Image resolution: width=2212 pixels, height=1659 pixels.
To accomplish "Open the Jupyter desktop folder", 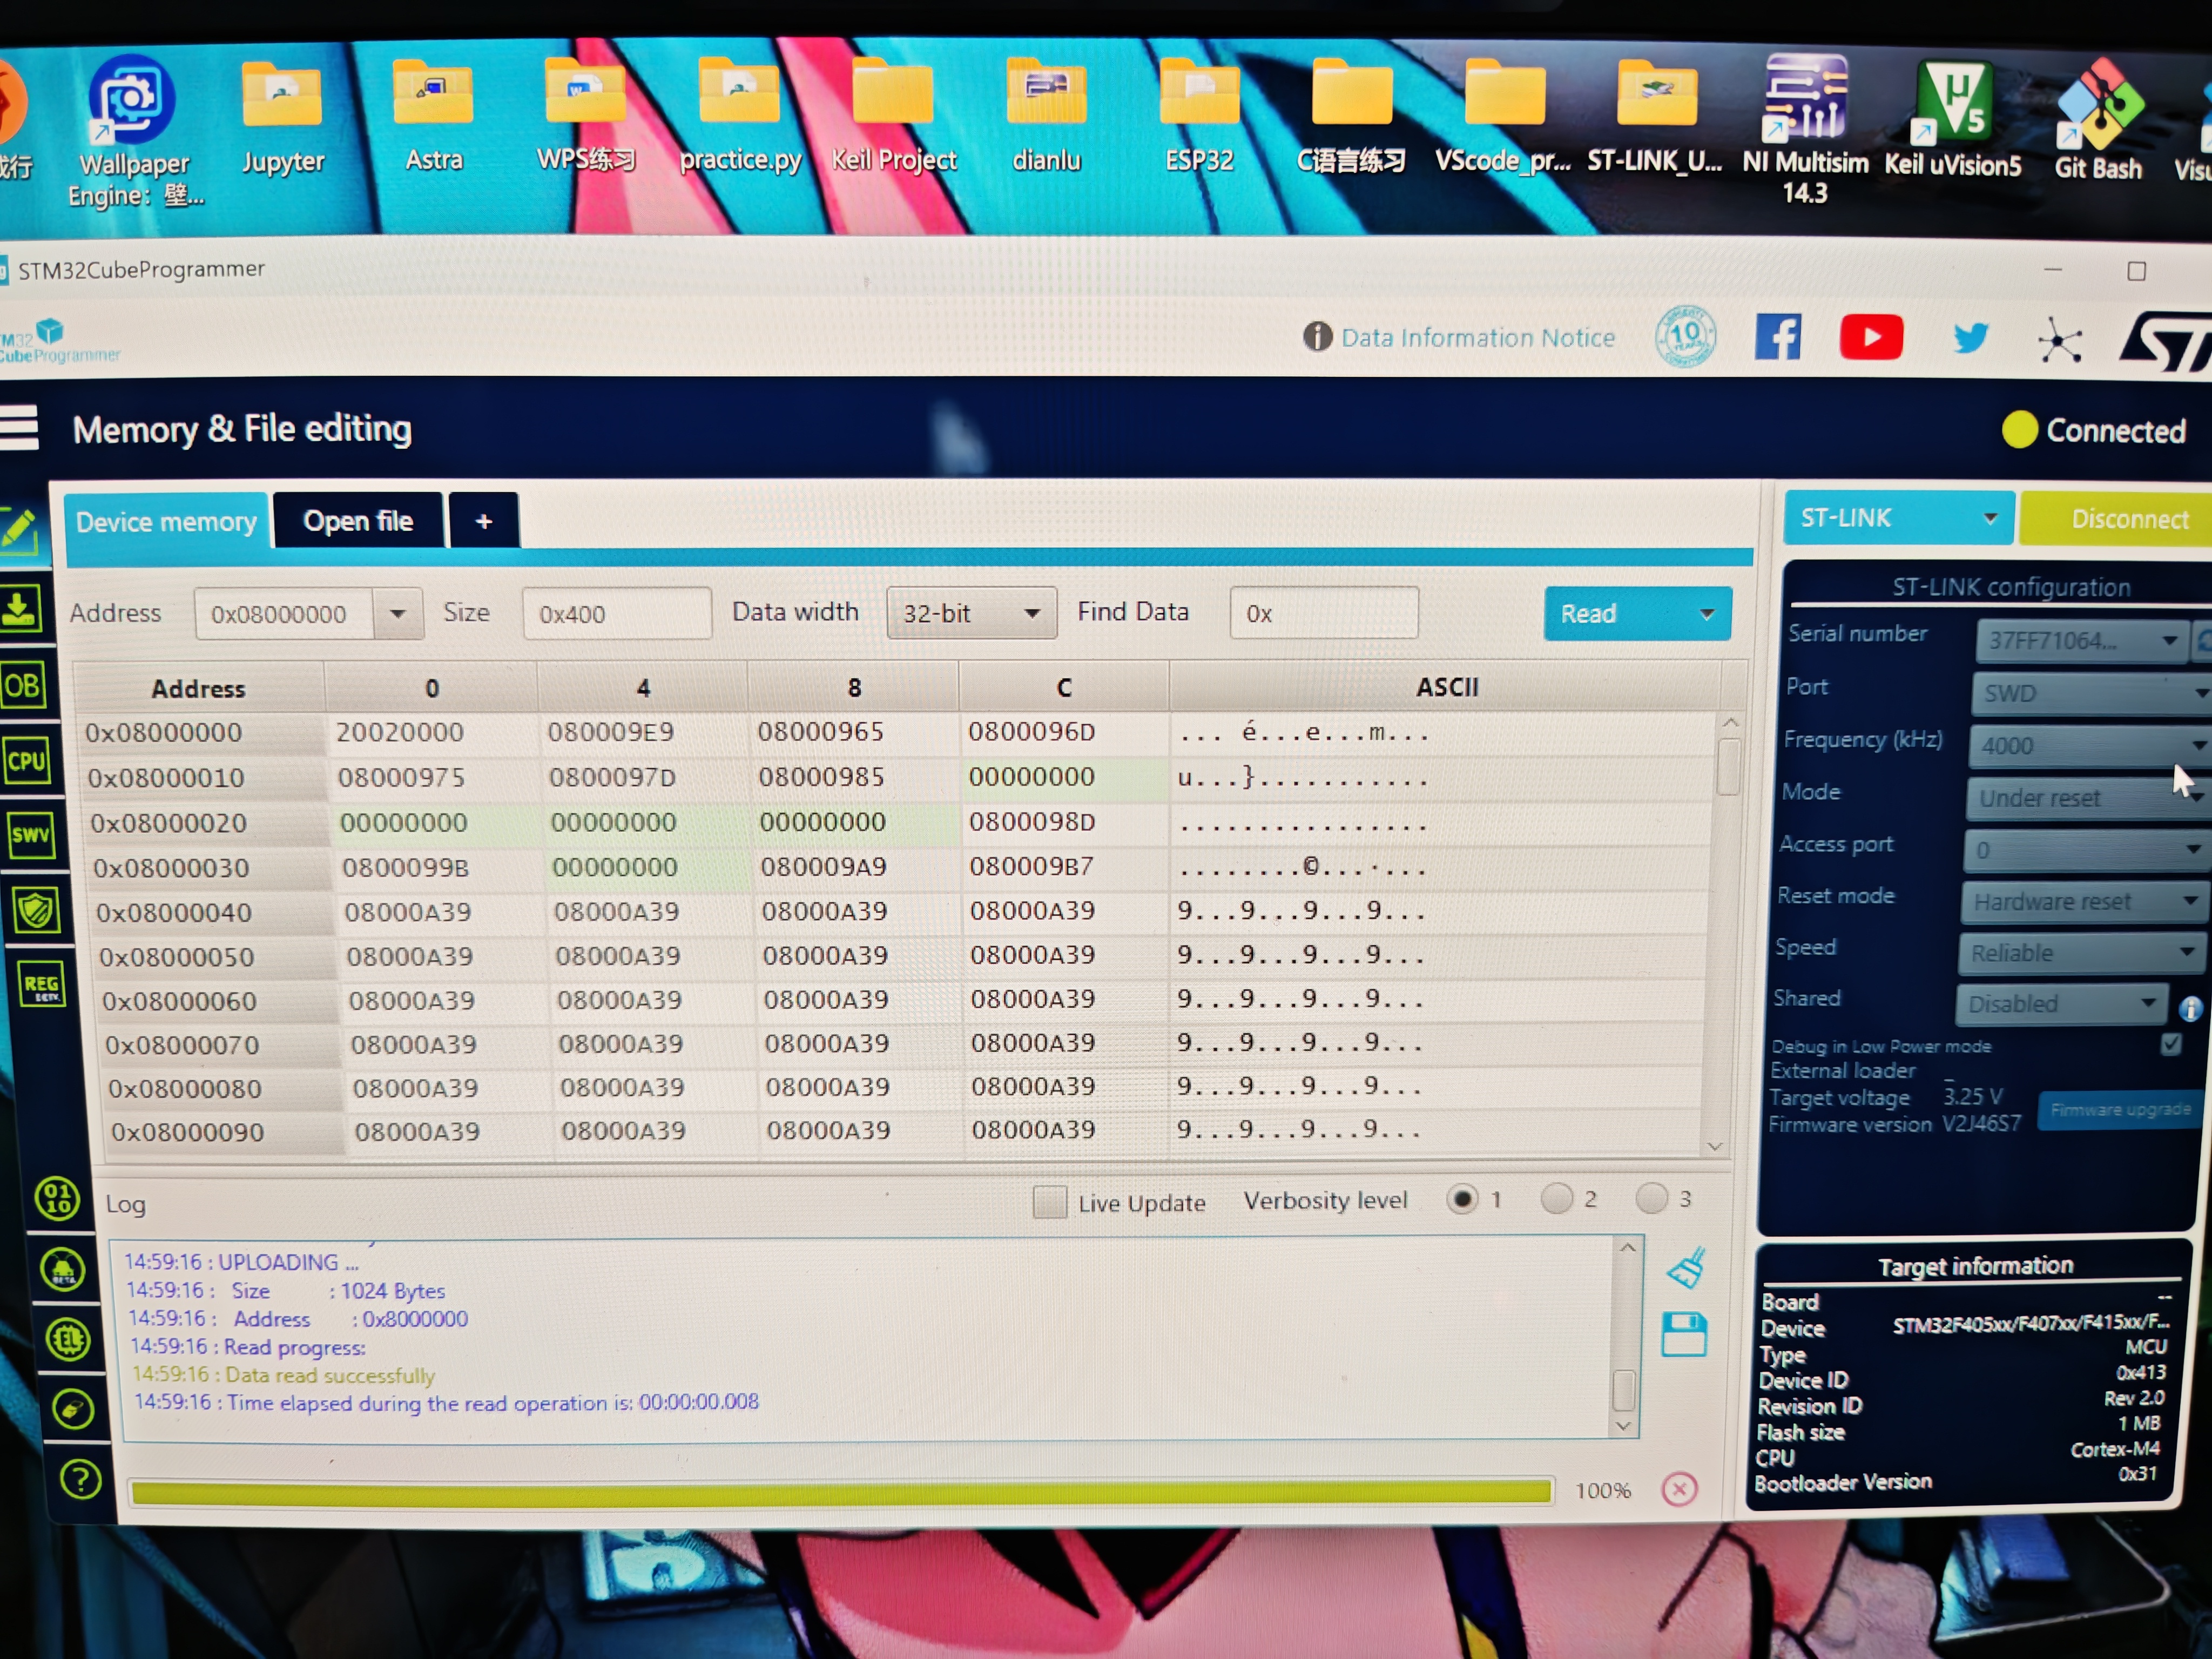I will pyautogui.click(x=283, y=118).
